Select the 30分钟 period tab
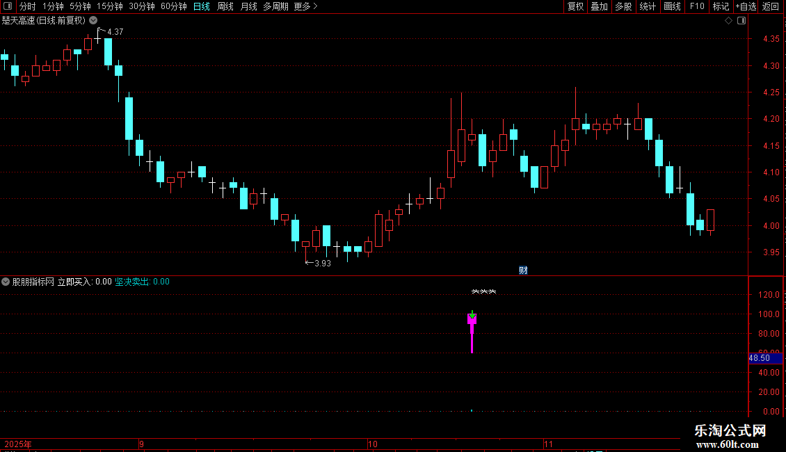 tap(141, 6)
